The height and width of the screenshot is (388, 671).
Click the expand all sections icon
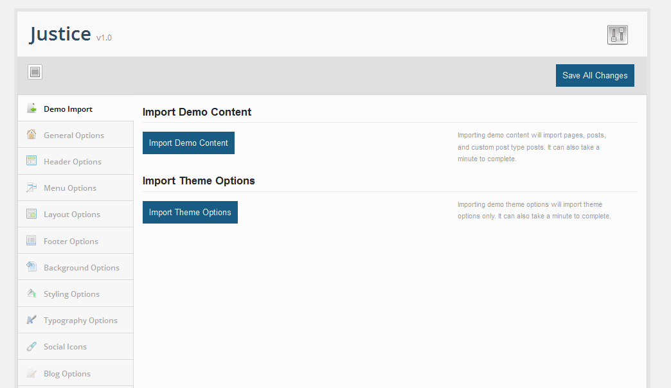pyautogui.click(x=35, y=72)
